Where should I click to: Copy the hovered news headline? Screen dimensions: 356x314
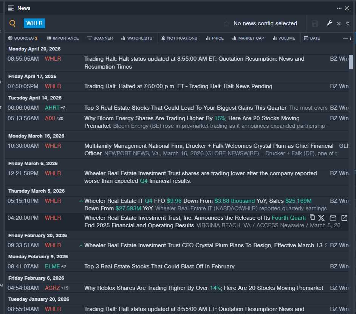point(312,218)
